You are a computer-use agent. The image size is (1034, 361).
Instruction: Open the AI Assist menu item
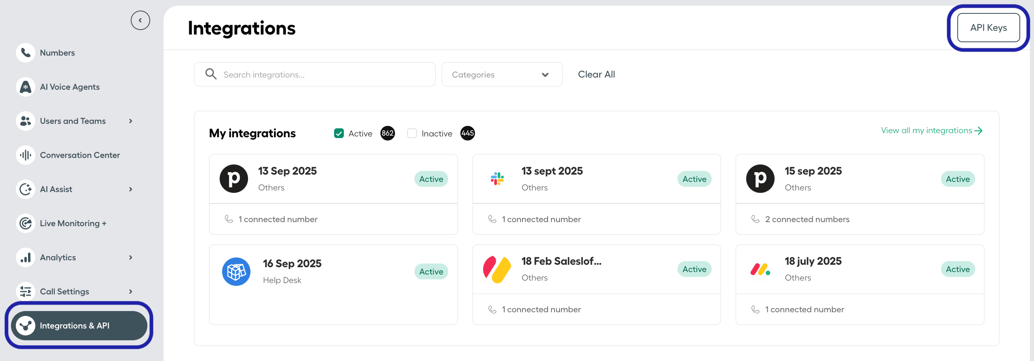click(x=56, y=189)
